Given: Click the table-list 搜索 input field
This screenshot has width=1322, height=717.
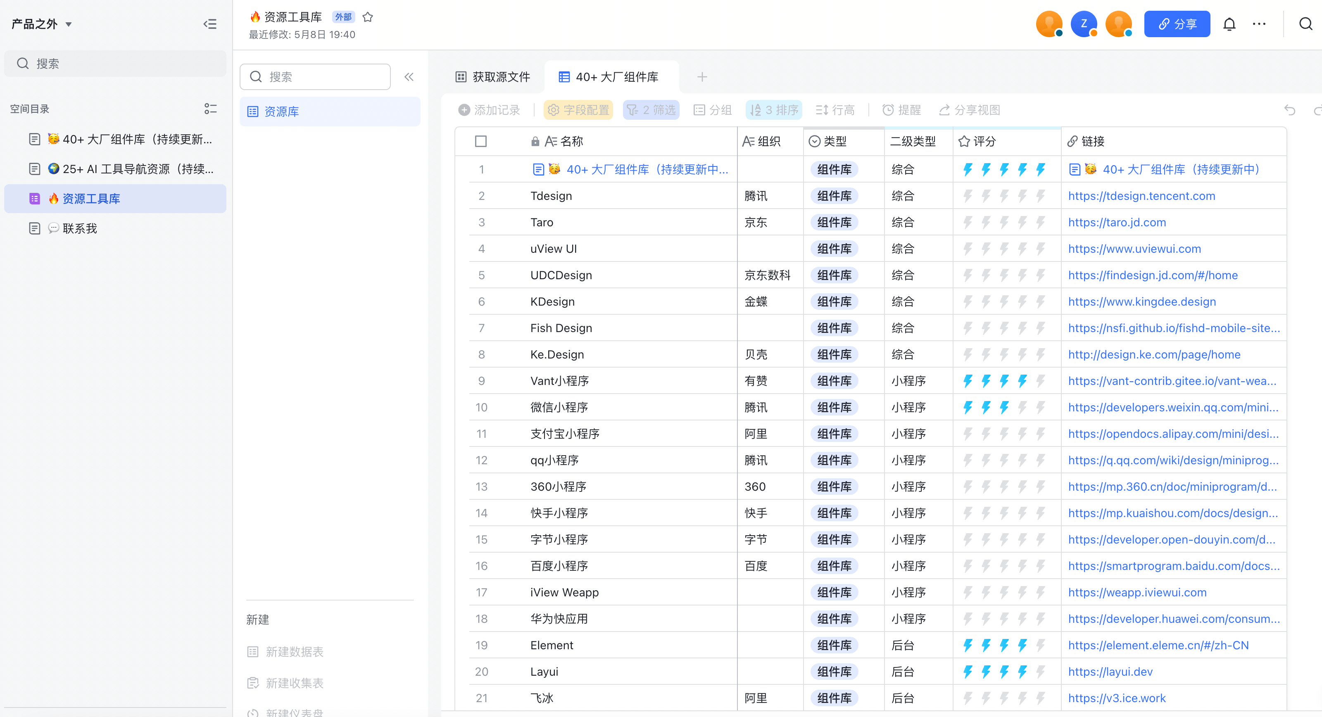Looking at the screenshot, I should coord(315,77).
